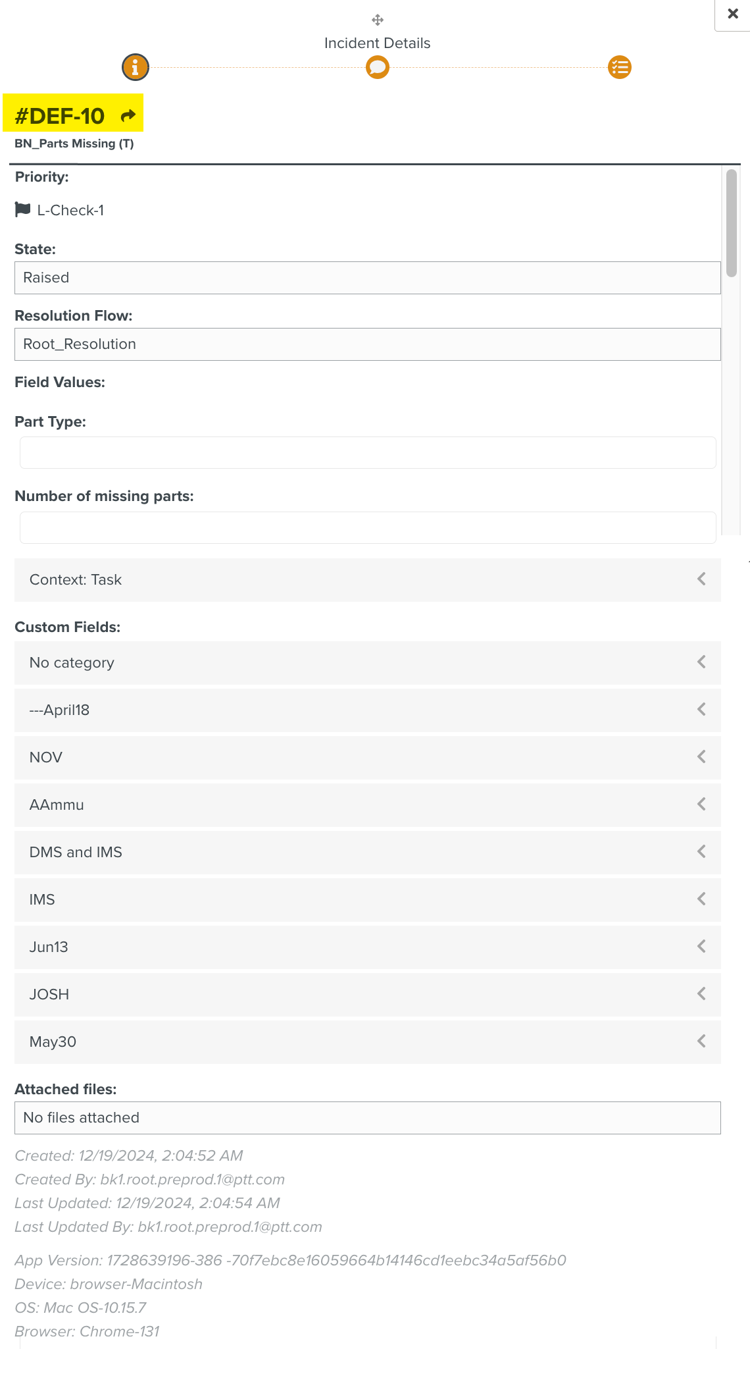Click the Part Type input field
750x1376 pixels.
tap(367, 453)
